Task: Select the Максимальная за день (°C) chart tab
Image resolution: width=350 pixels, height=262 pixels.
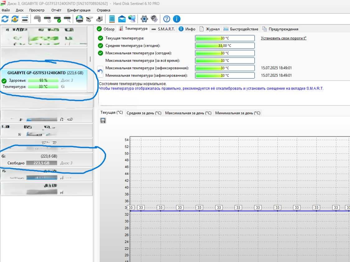Action: pyautogui.click(x=188, y=113)
